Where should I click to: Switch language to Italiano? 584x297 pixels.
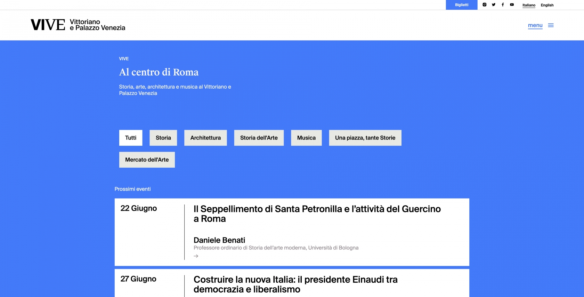[x=529, y=5]
